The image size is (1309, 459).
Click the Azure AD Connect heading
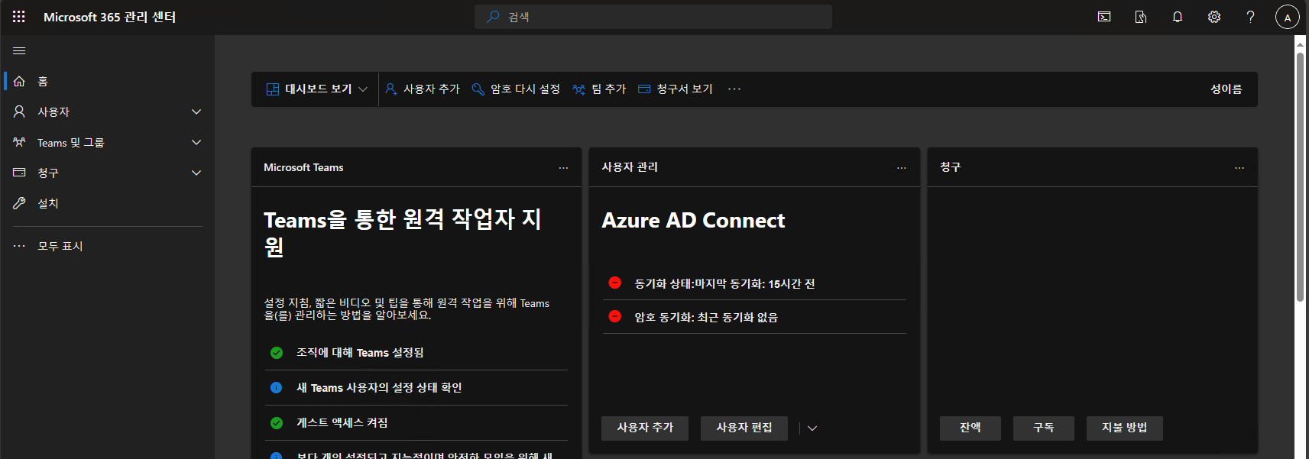(x=693, y=221)
